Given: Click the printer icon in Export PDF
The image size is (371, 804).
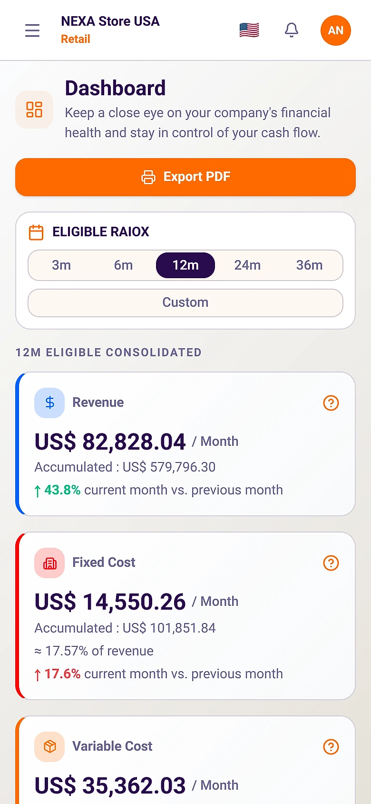Looking at the screenshot, I should (x=148, y=177).
